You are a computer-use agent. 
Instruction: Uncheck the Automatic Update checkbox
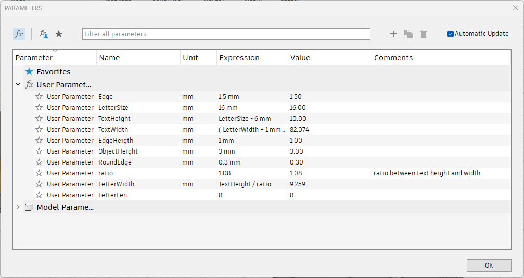pyautogui.click(x=450, y=34)
